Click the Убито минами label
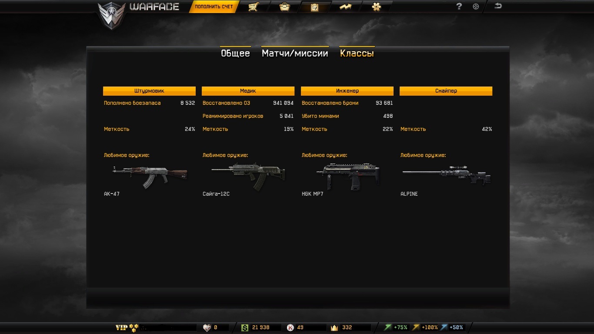 320,116
